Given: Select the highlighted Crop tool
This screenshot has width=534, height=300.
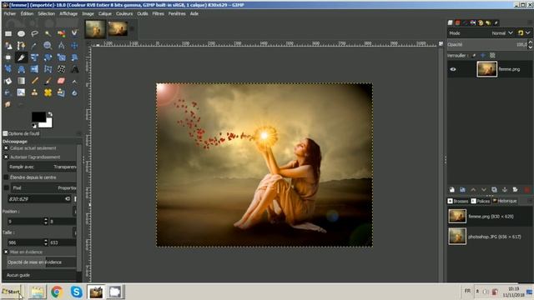Looking at the screenshot, I should tap(21, 57).
